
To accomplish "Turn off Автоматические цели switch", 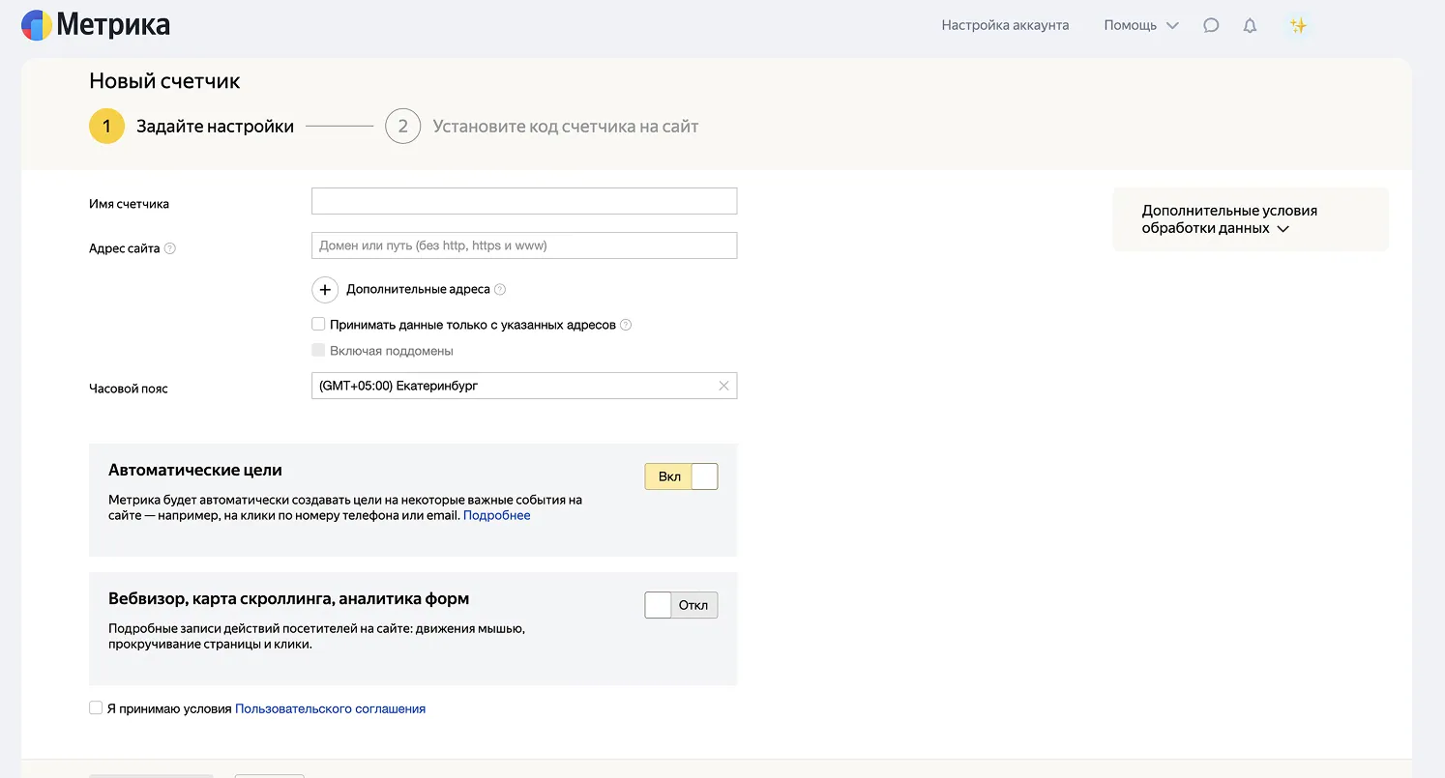I will click(x=681, y=476).
